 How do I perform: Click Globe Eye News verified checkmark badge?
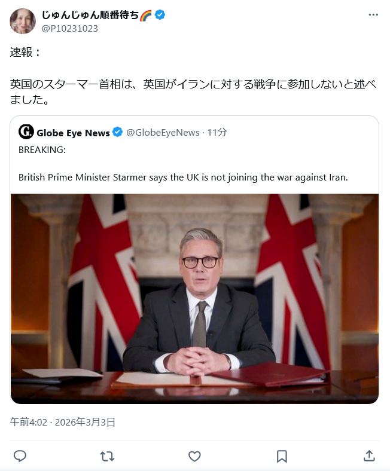point(118,132)
